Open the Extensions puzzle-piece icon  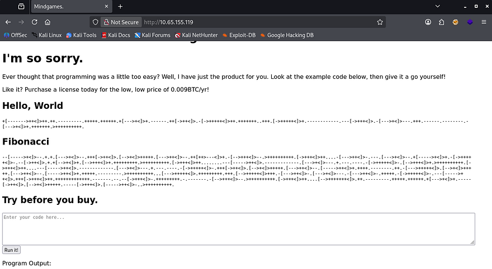[442, 22]
